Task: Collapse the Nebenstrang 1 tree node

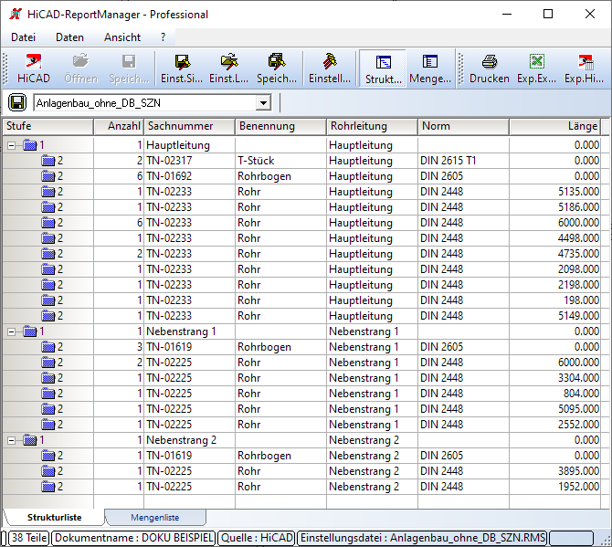Action: point(13,331)
